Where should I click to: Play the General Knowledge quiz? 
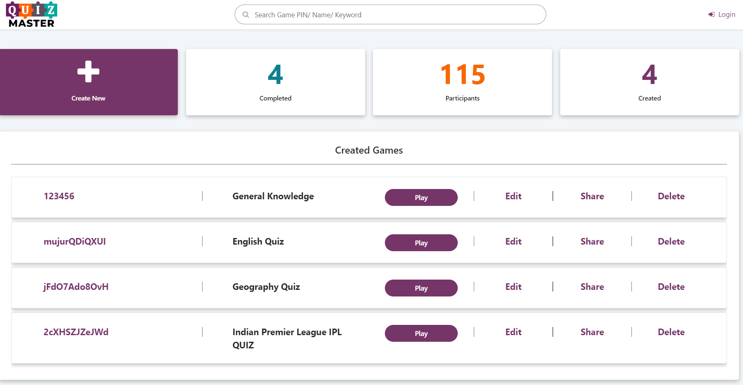[421, 197]
